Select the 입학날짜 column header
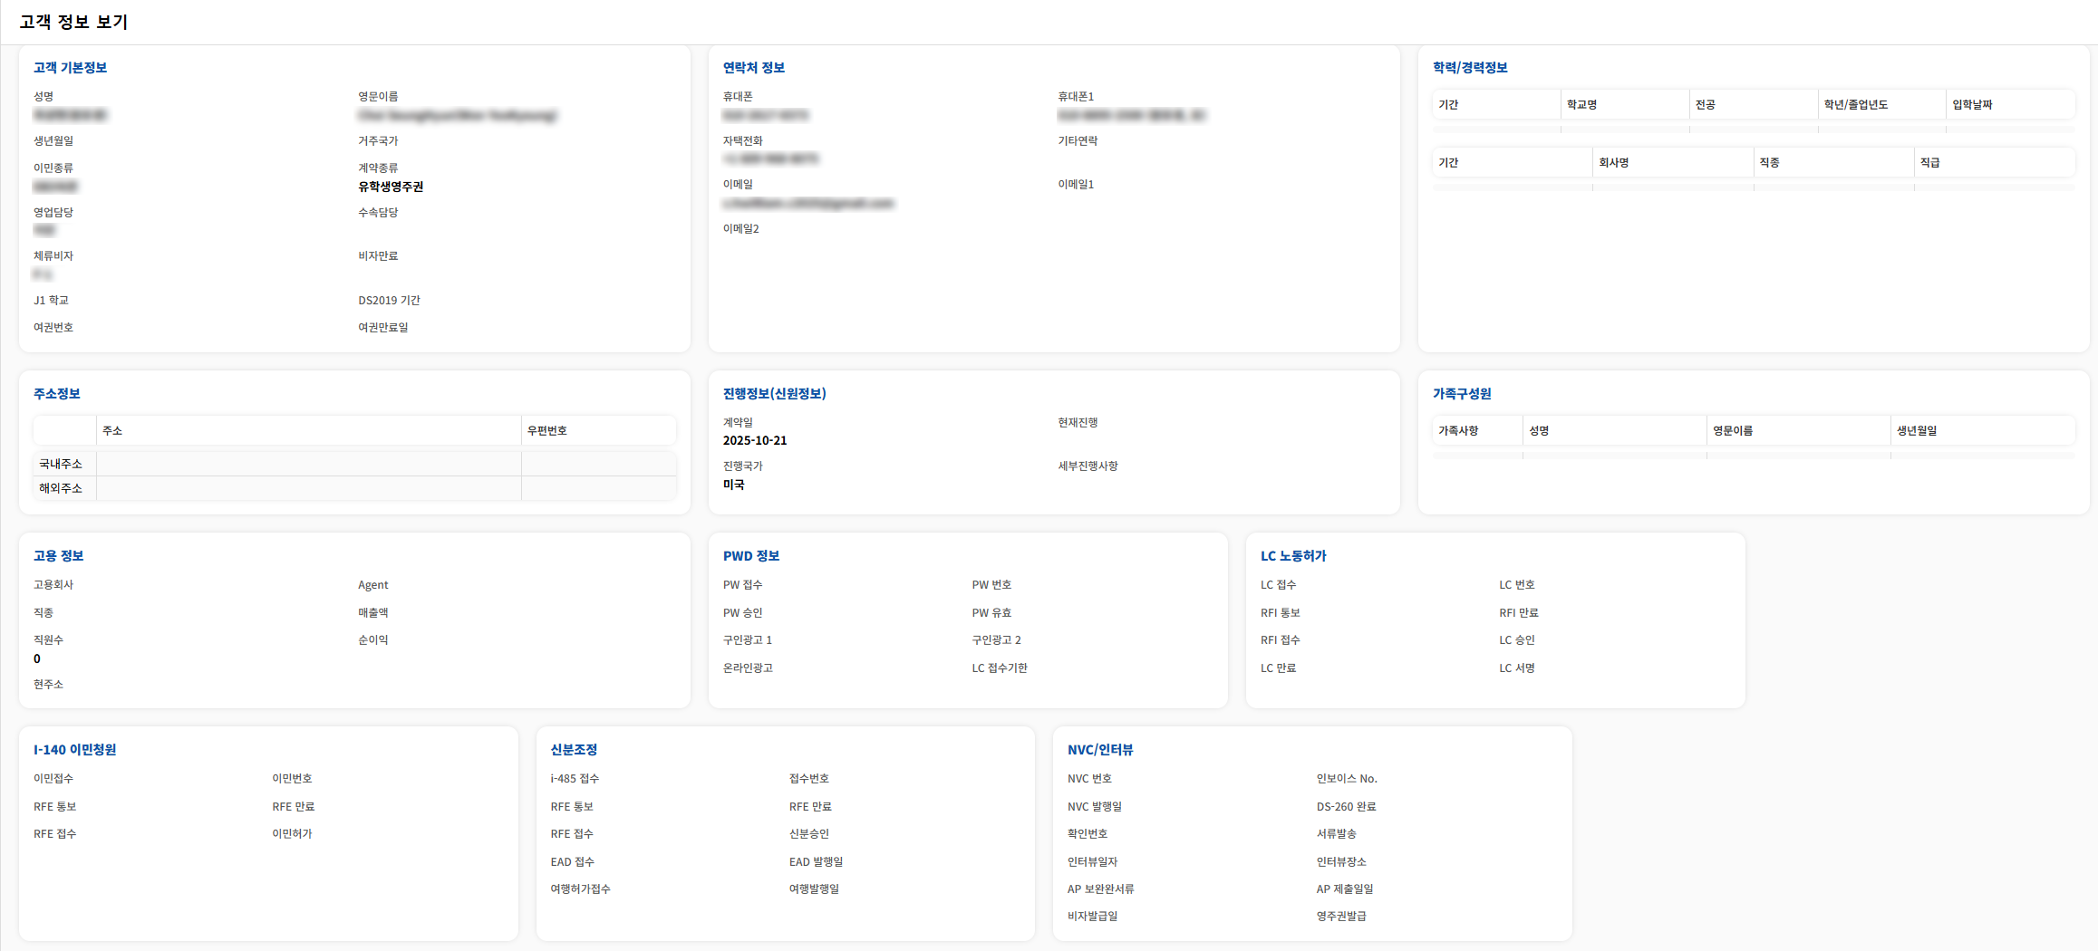The height and width of the screenshot is (951, 2098). pos(1971,105)
